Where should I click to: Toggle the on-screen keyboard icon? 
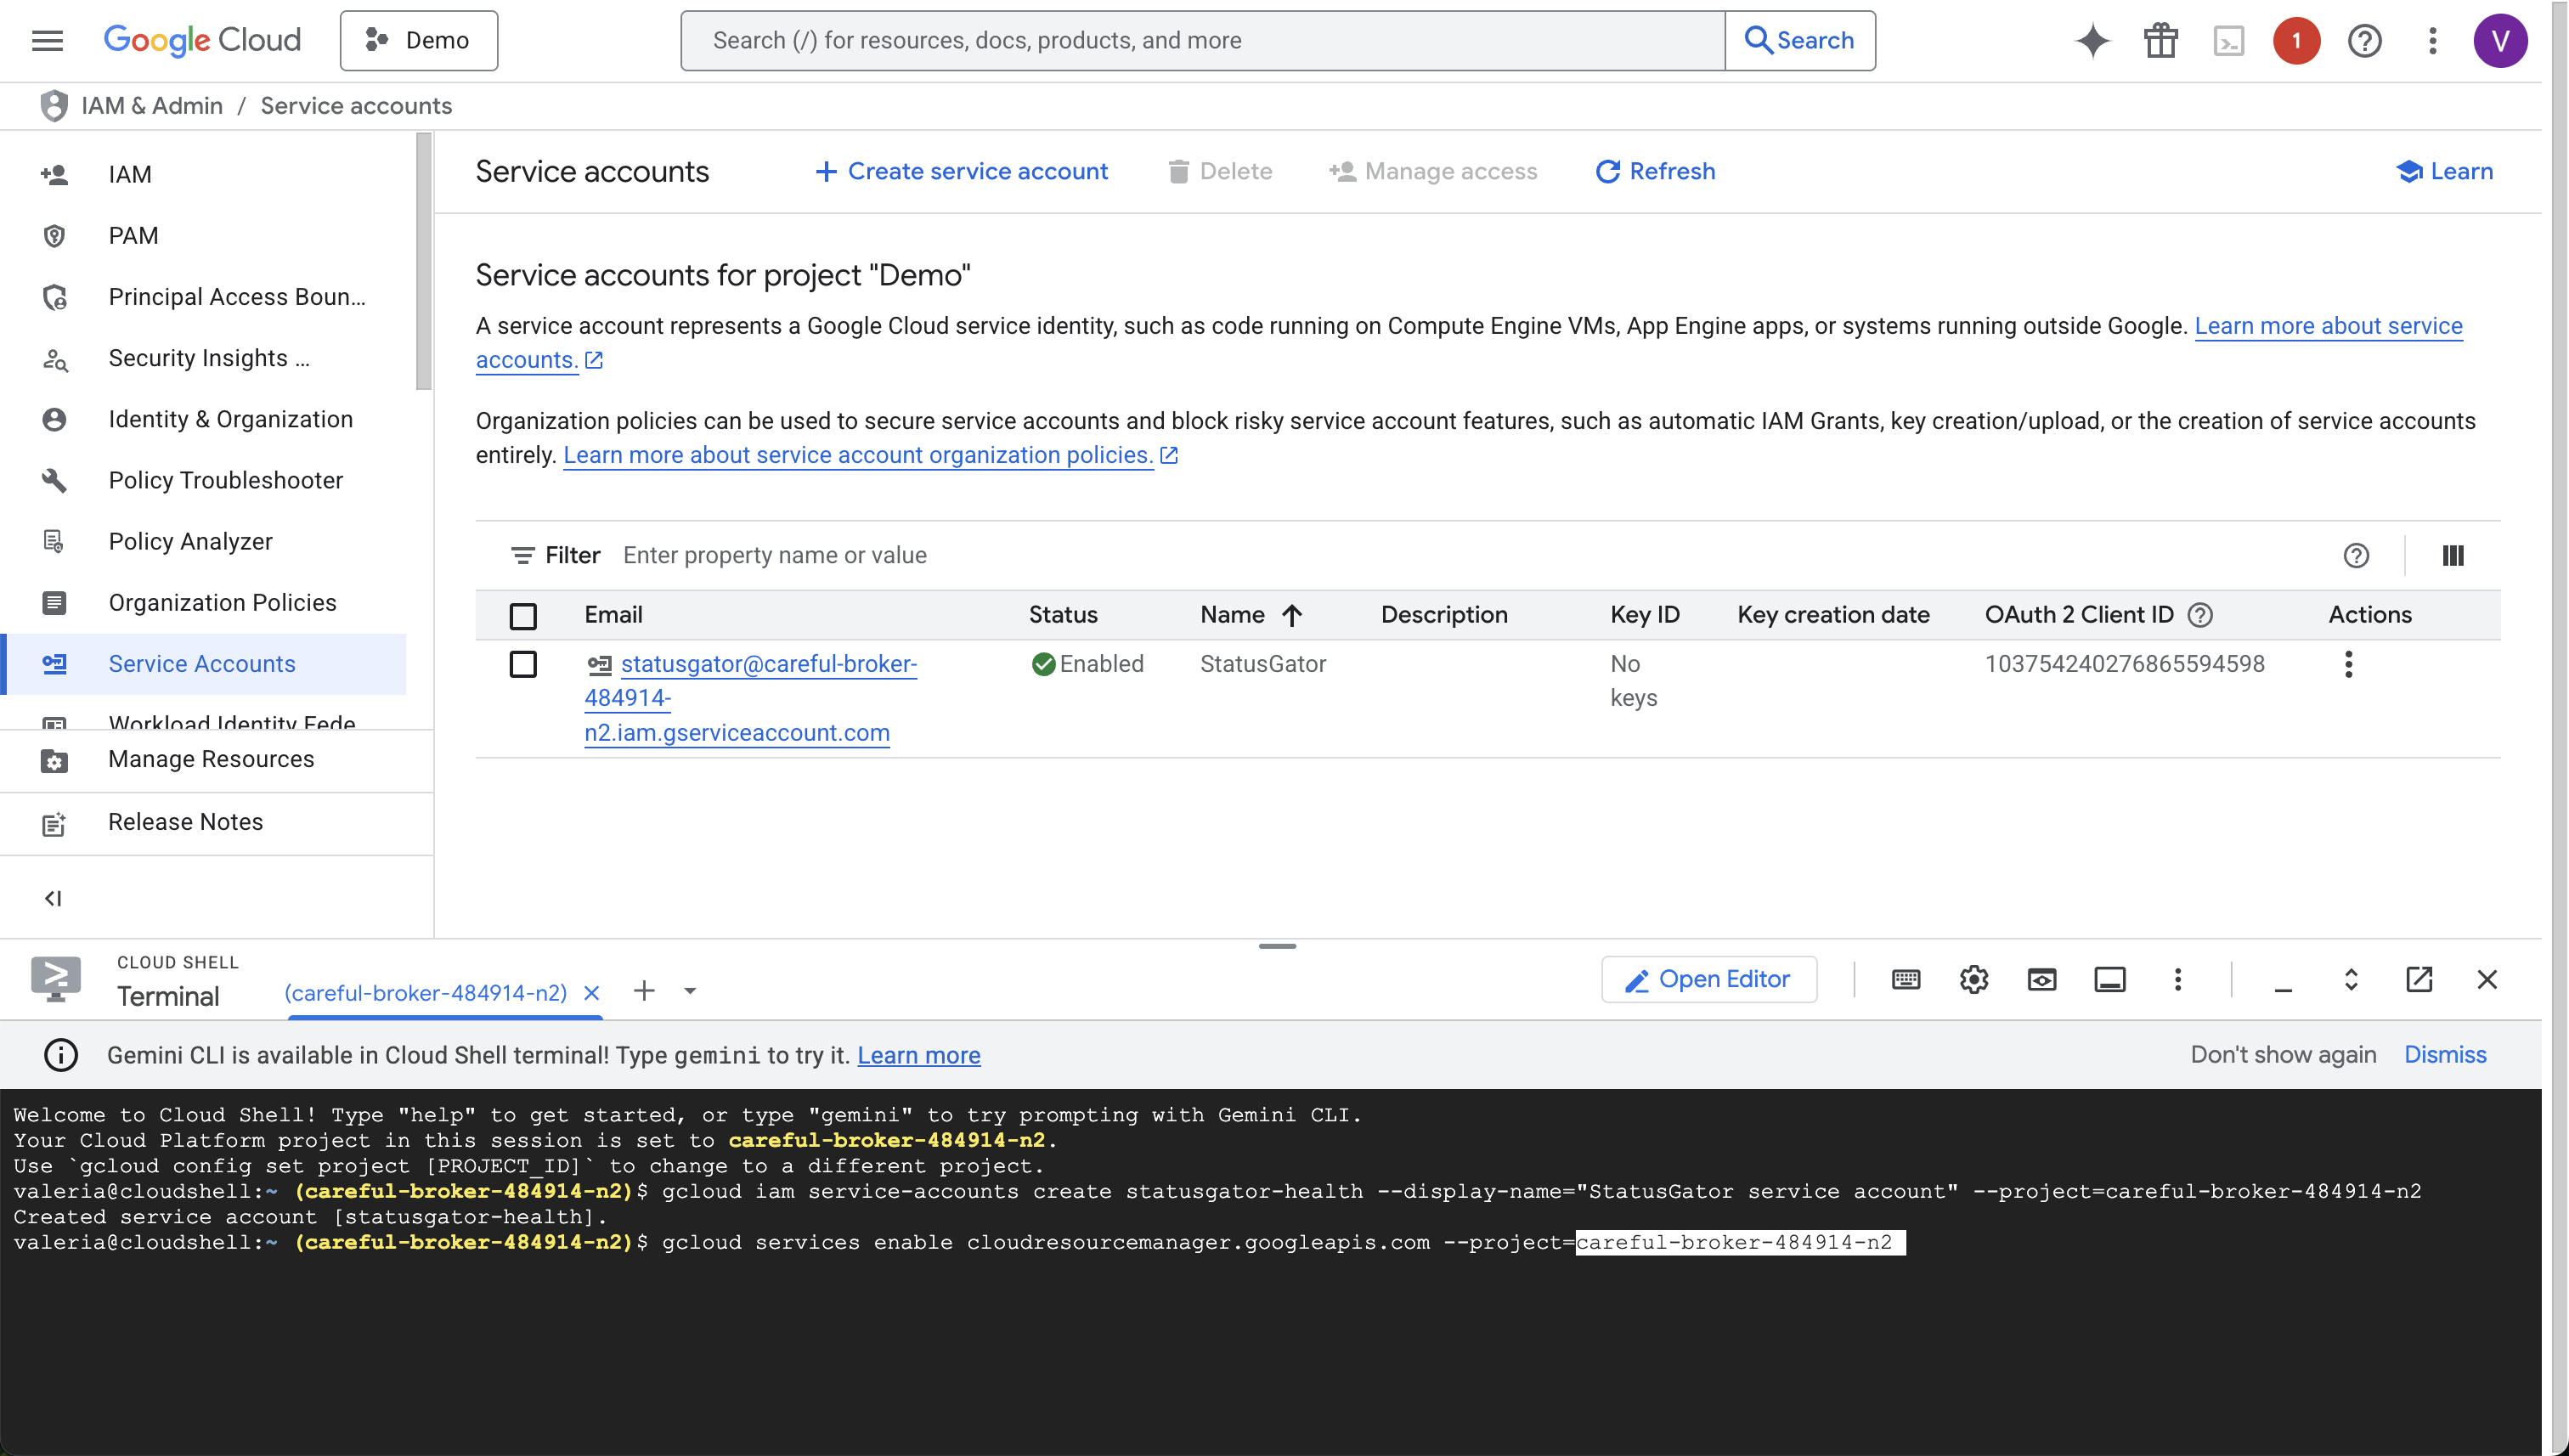[x=1905, y=979]
